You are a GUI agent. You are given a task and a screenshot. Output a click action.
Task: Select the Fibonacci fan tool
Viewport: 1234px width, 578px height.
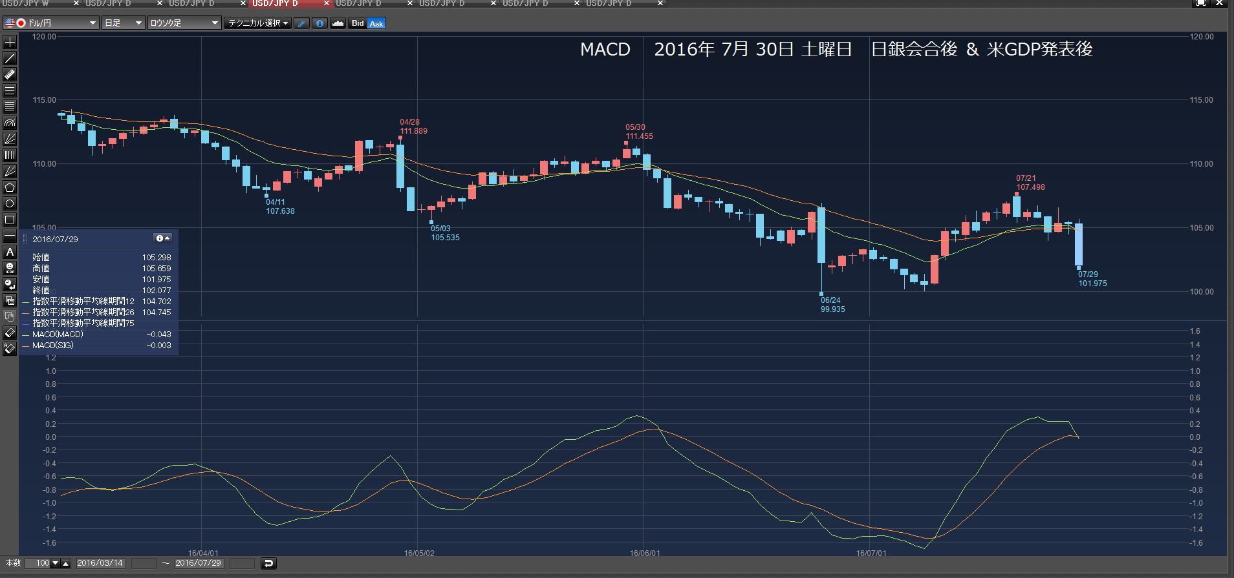(x=10, y=139)
